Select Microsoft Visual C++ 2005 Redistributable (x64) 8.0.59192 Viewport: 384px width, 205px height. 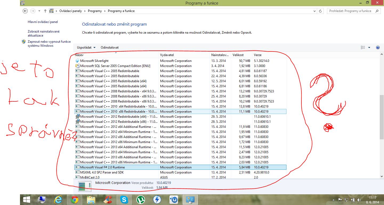coord(180,81)
